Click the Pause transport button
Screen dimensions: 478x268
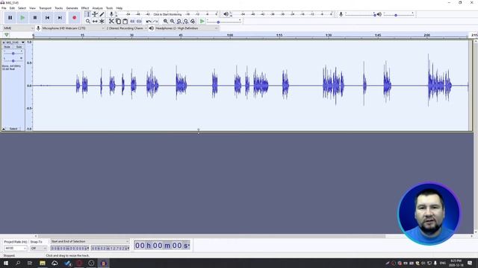tap(10, 18)
